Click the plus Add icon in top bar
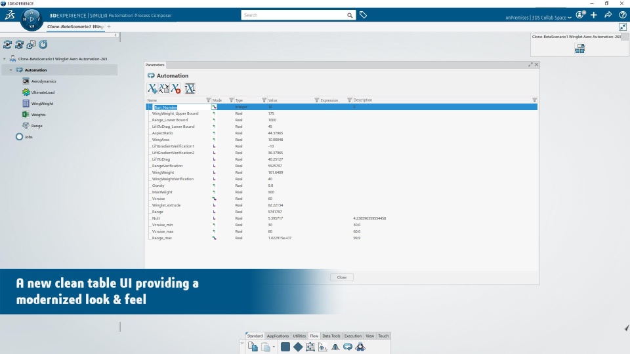Viewport: 630px width, 354px height. pyautogui.click(x=594, y=15)
